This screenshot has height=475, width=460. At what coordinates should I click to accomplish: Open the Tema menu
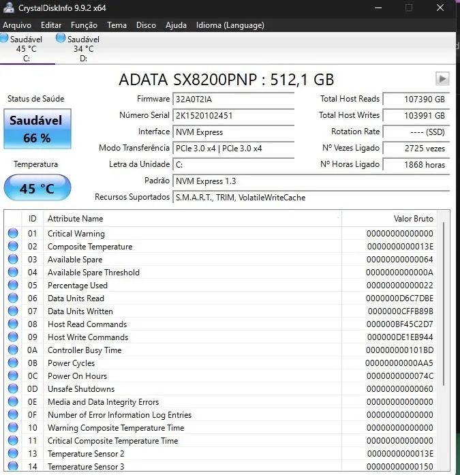117,25
